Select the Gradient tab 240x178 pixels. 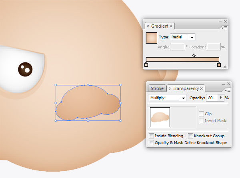tap(160, 26)
